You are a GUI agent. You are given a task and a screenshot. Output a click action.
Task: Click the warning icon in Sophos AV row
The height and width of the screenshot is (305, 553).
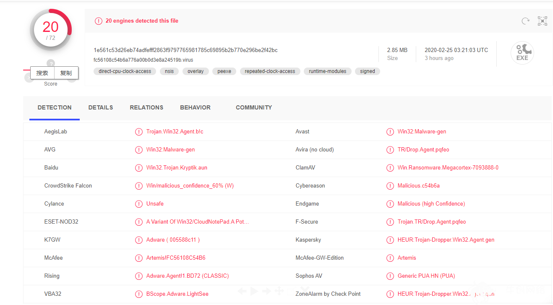[390, 276]
